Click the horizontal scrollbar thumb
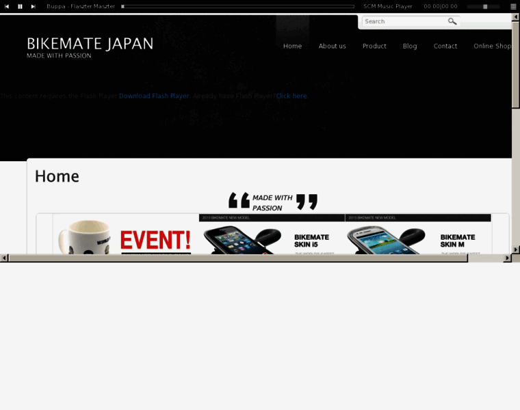 pyautogui.click(x=238, y=258)
